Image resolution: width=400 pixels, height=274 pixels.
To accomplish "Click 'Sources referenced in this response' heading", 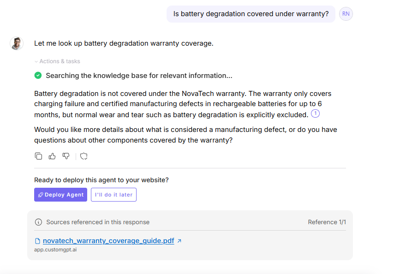I will [98, 222].
